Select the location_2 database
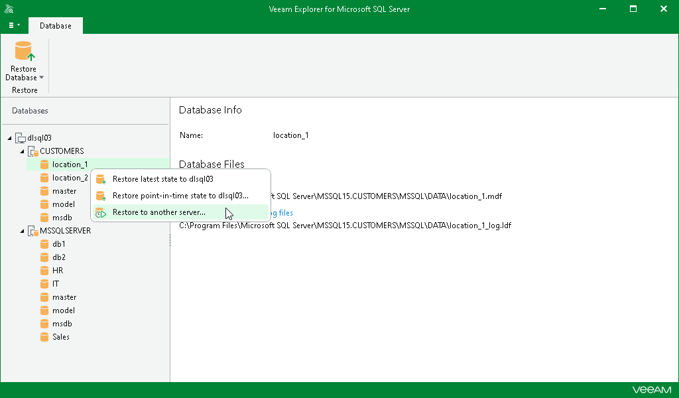This screenshot has height=398, width=679. coord(70,178)
